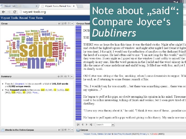Export the Cirrus panel via save icon

pos(62,23)
